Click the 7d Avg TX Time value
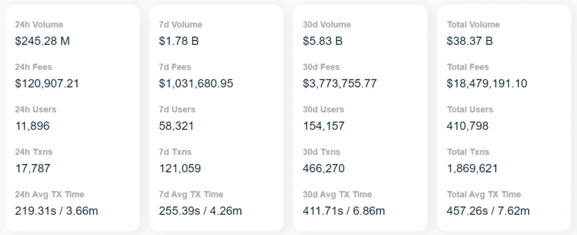577x235 pixels. [x=201, y=211]
